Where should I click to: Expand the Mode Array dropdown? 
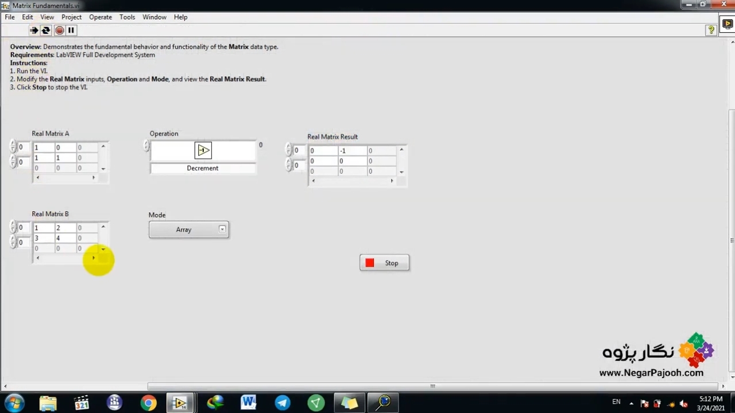222,229
